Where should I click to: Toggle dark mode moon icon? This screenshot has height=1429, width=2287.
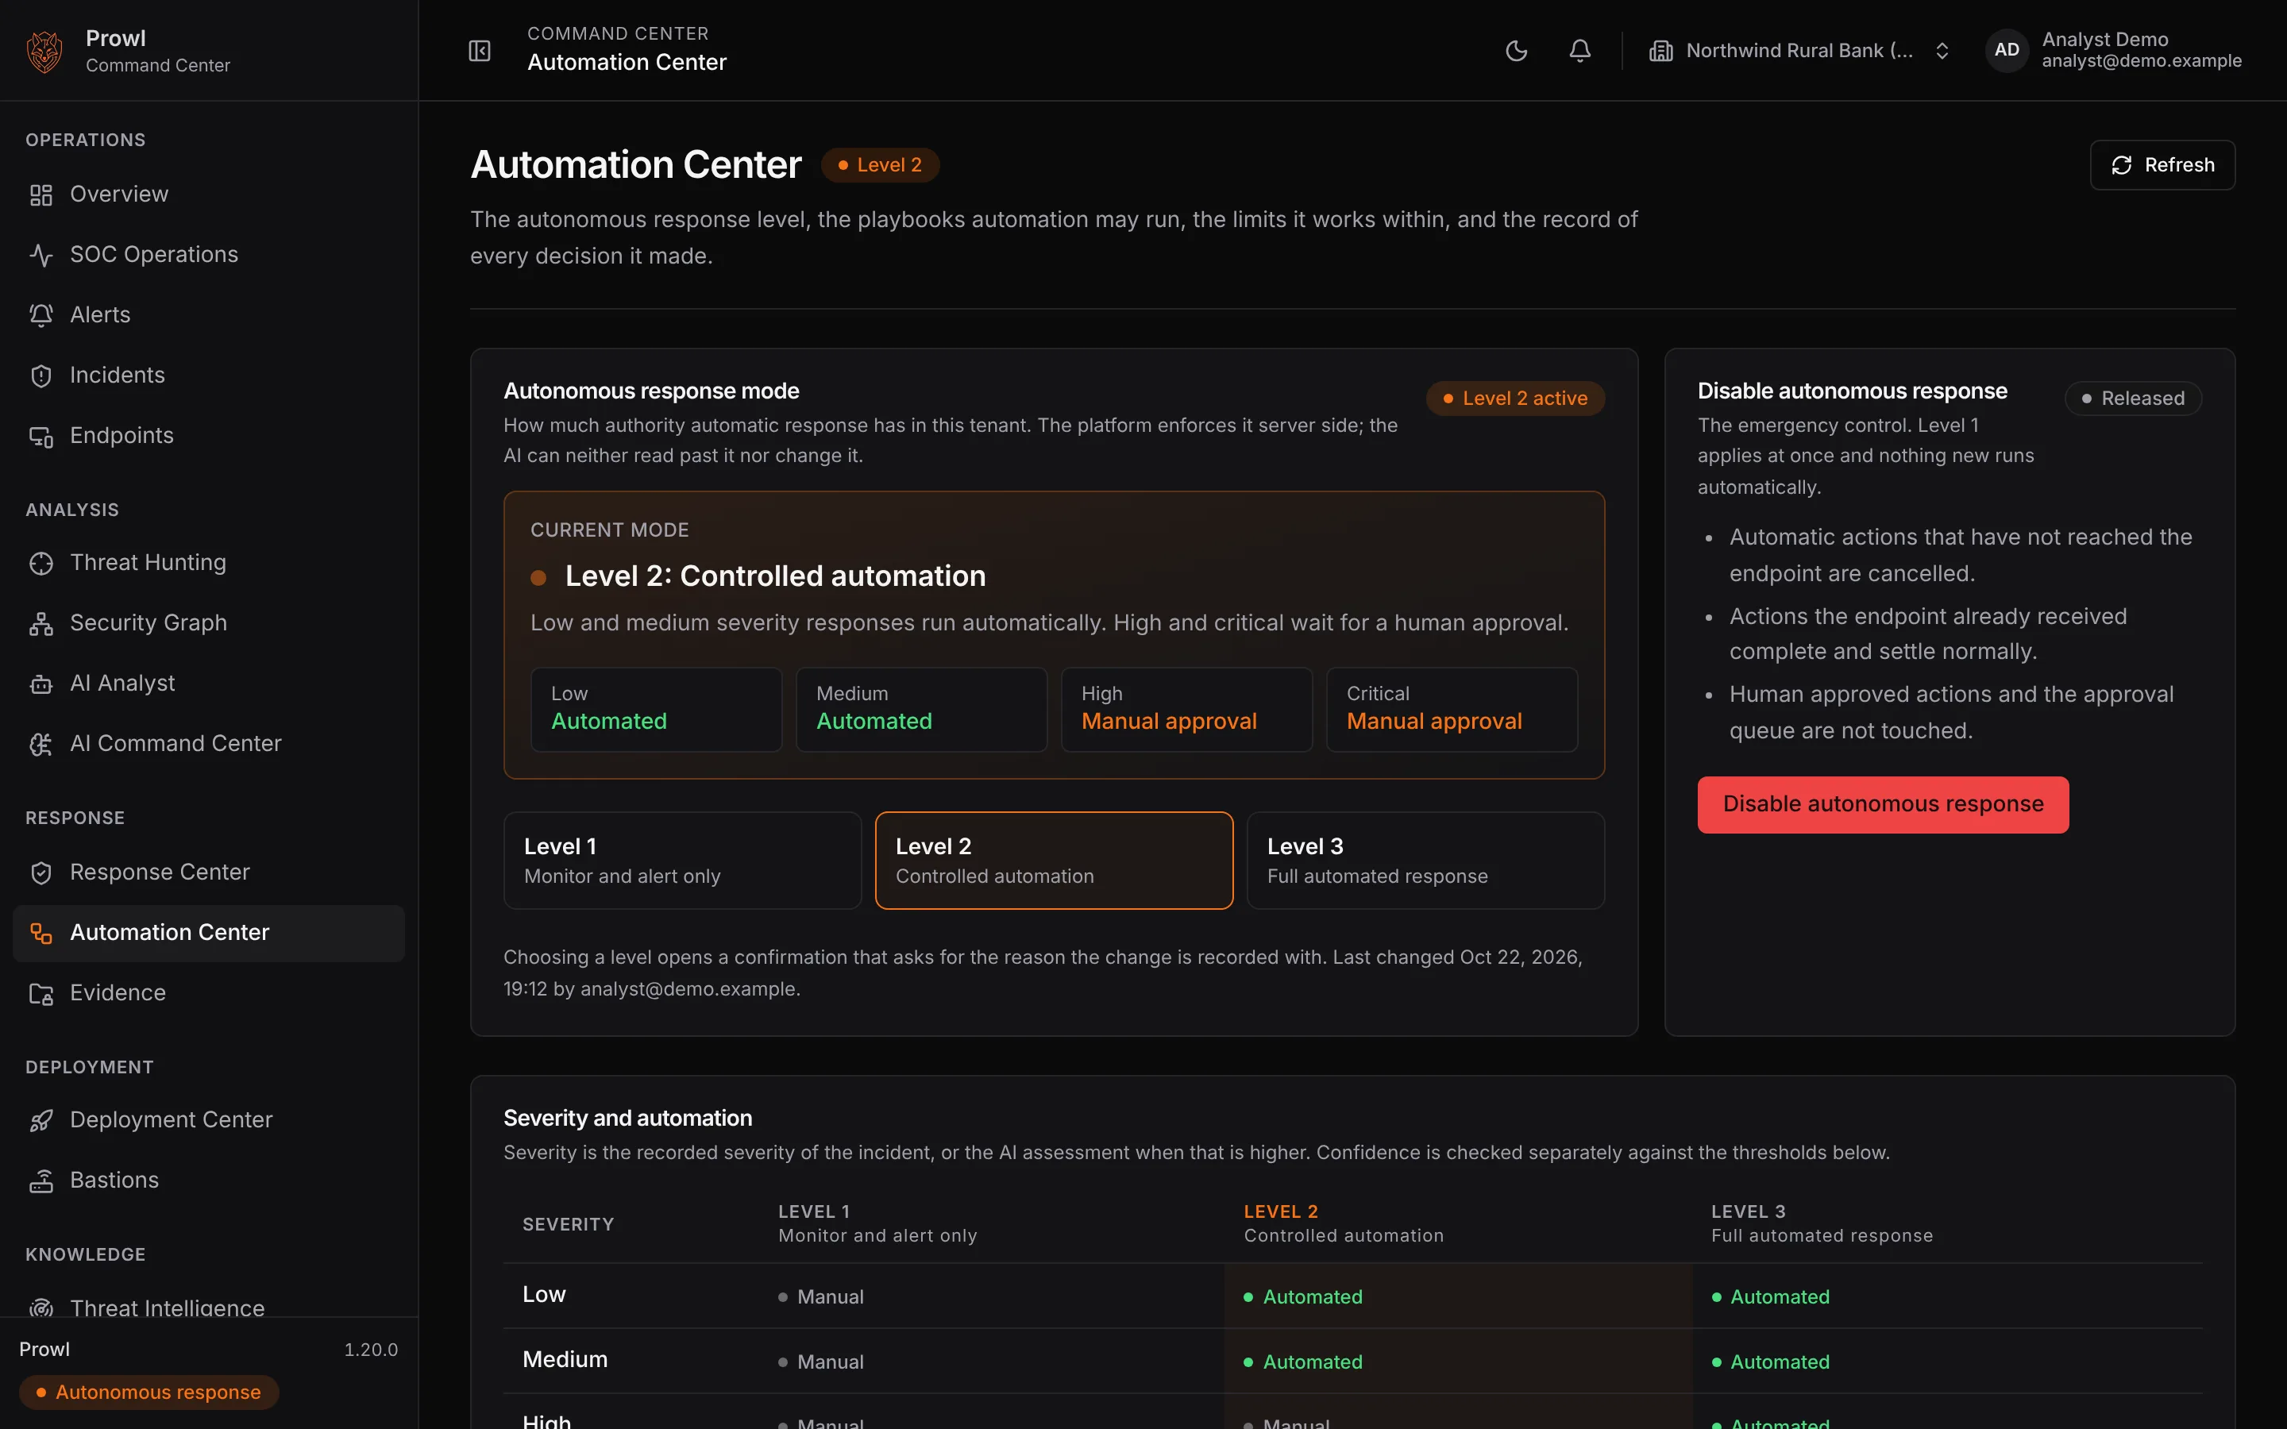[x=1516, y=50]
